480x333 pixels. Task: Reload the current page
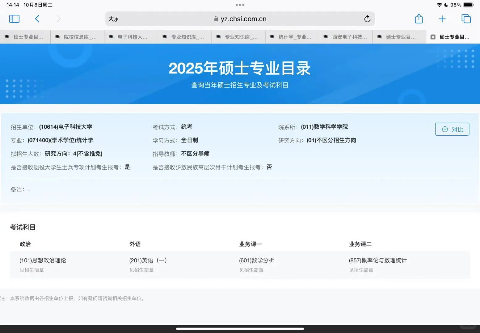[x=367, y=19]
